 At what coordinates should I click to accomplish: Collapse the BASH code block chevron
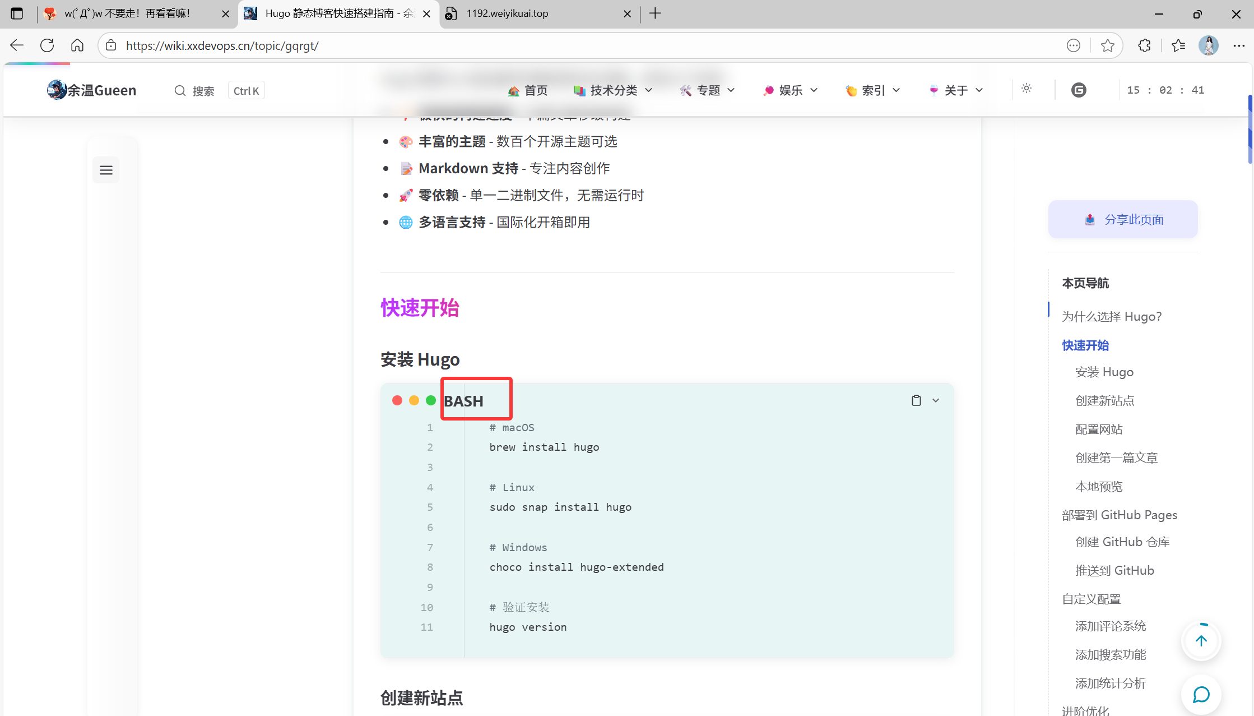tap(936, 400)
